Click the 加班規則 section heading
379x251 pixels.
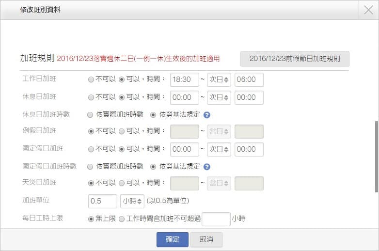click(37, 58)
